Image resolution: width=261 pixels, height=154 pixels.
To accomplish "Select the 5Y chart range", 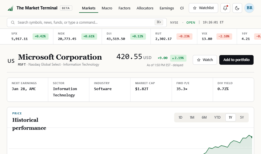I will [x=242, y=117].
